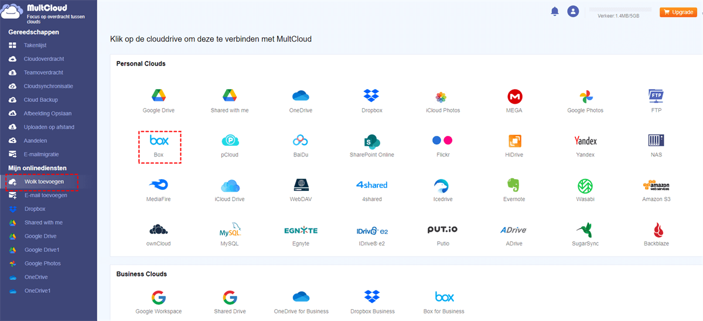
Task: Choose the Backblaze flame icon
Action: [656, 230]
